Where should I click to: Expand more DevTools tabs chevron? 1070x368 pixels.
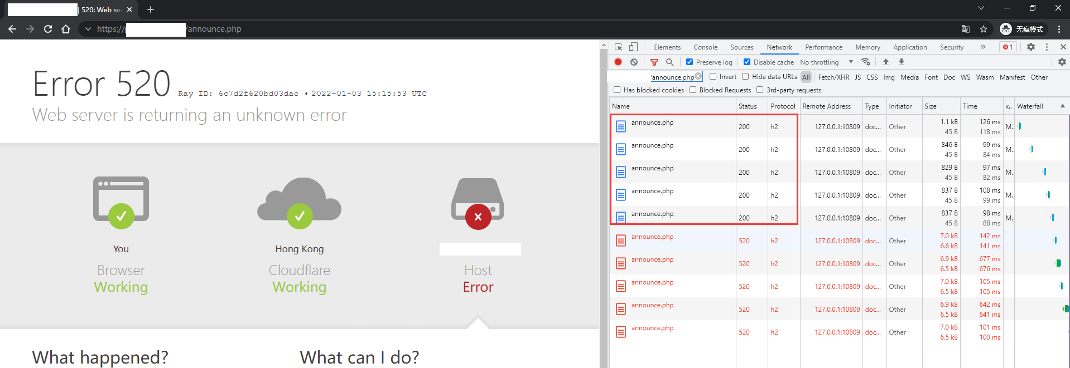983,47
